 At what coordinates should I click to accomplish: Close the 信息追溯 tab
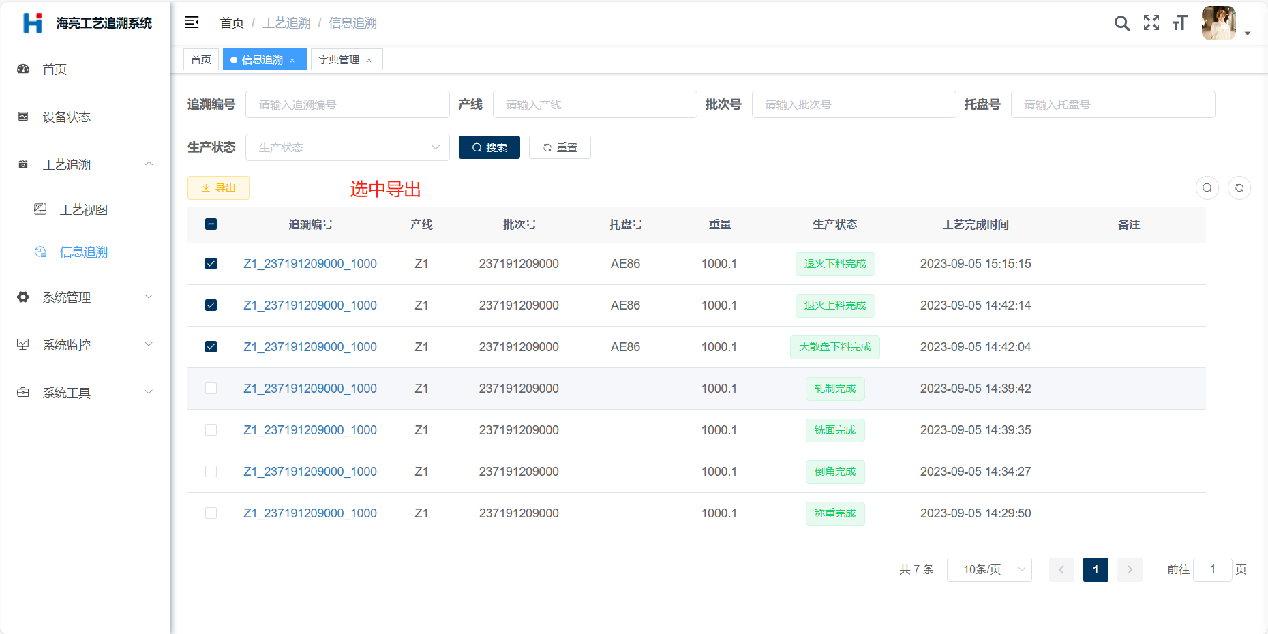point(292,60)
